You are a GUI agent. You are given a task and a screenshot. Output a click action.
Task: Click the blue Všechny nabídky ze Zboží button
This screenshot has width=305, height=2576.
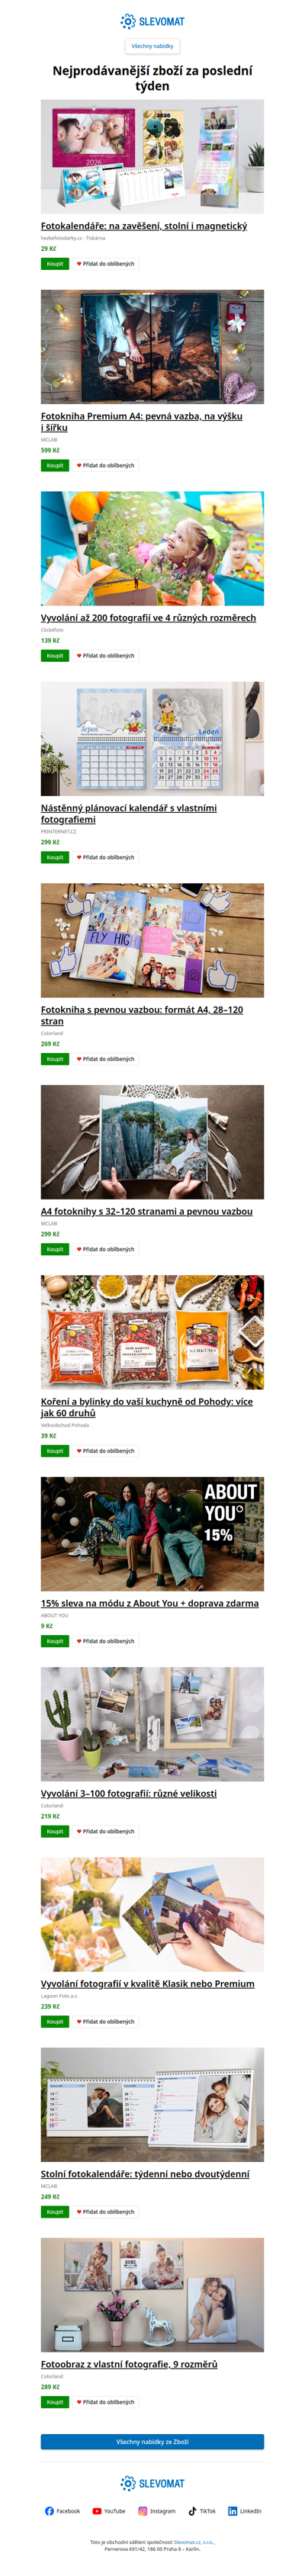(x=152, y=2442)
